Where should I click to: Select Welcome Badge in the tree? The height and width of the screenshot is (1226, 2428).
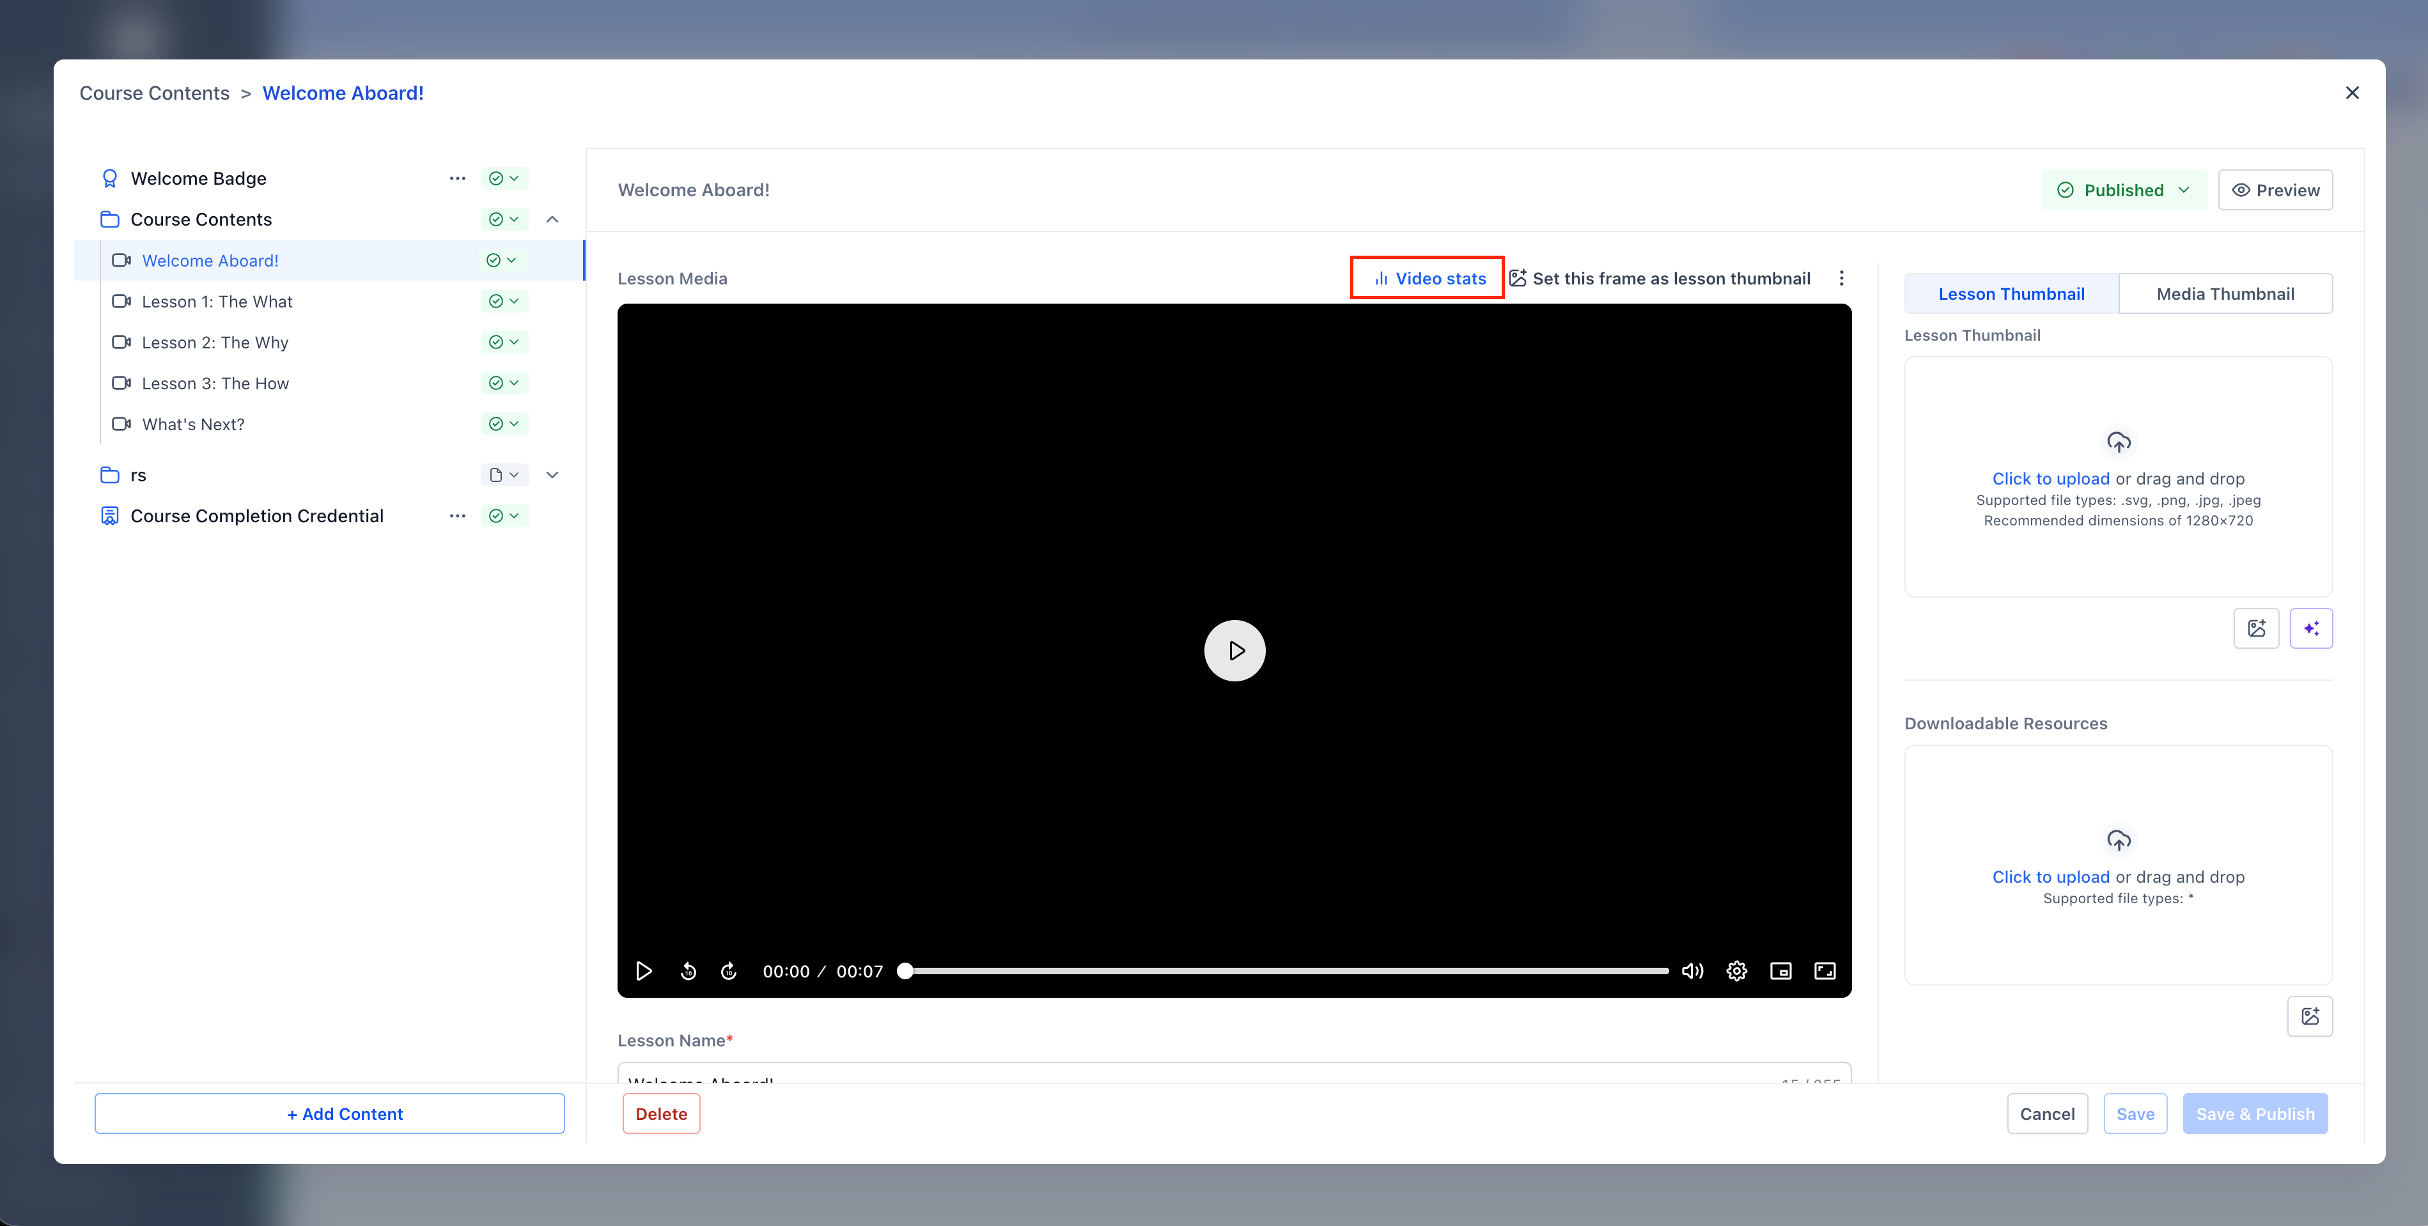tap(198, 179)
